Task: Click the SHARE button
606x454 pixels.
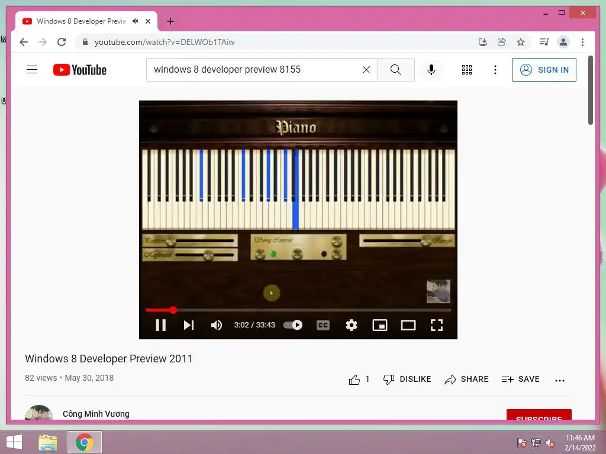Action: click(x=466, y=380)
